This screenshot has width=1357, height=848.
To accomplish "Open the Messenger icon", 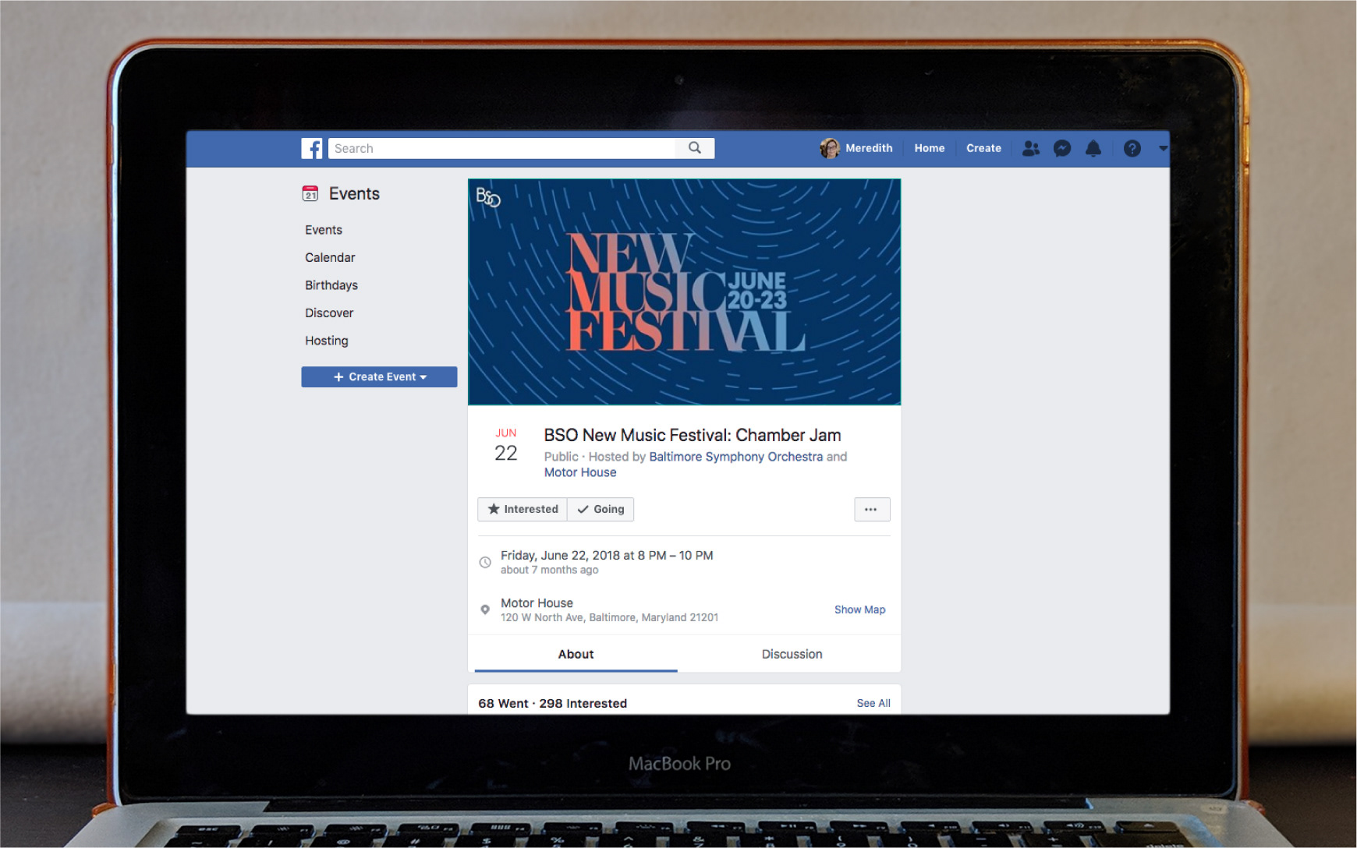I will pyautogui.click(x=1062, y=148).
